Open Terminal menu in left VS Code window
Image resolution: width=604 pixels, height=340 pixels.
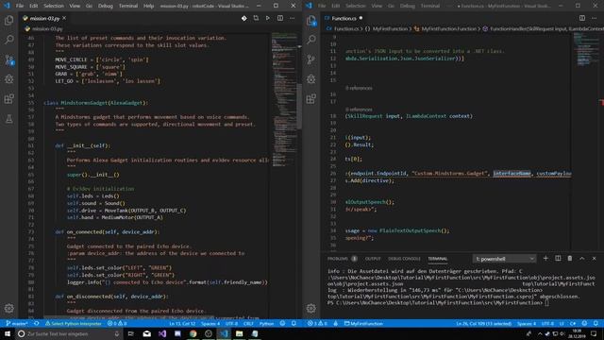coord(128,6)
